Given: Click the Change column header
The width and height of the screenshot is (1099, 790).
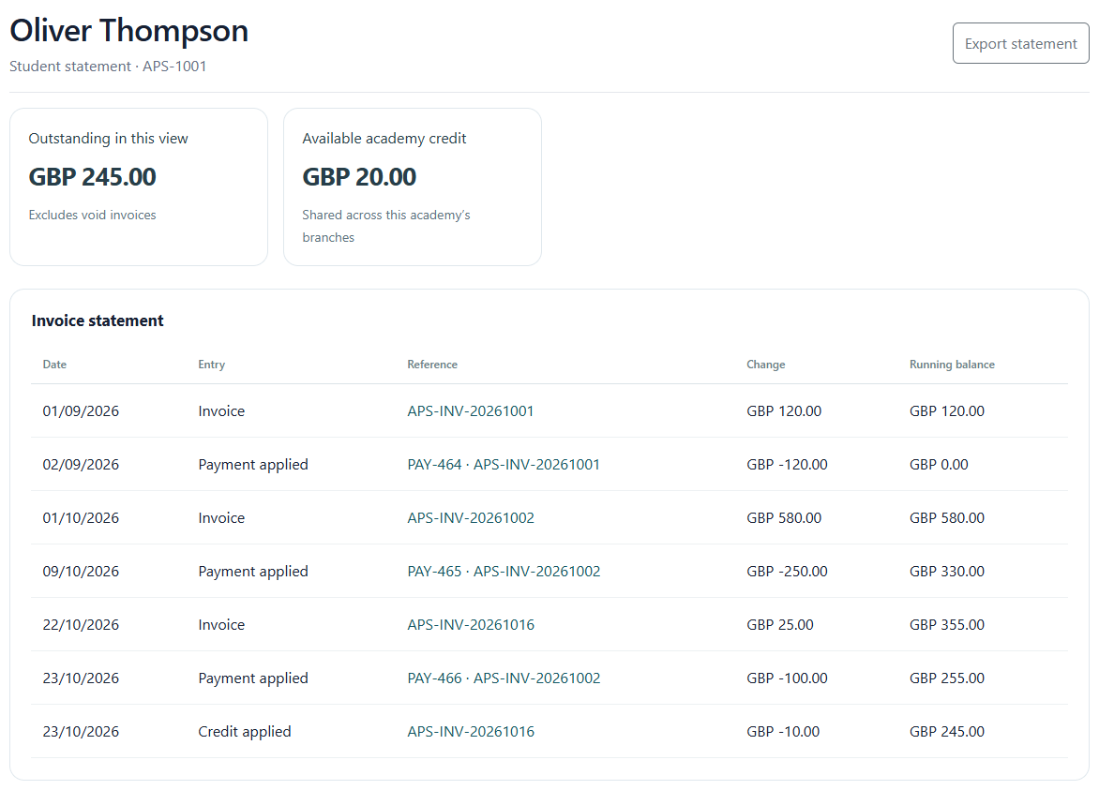Looking at the screenshot, I should click(x=766, y=365).
